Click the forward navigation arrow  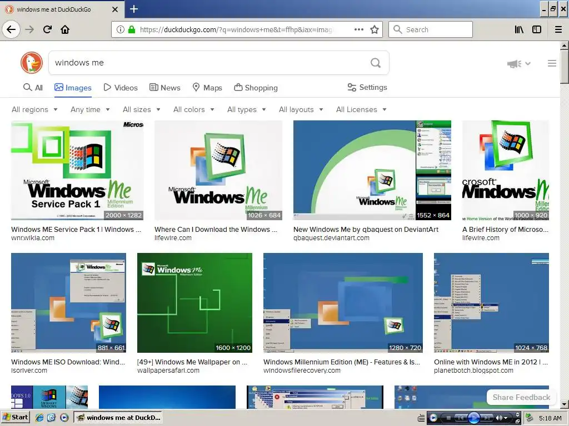(30, 29)
